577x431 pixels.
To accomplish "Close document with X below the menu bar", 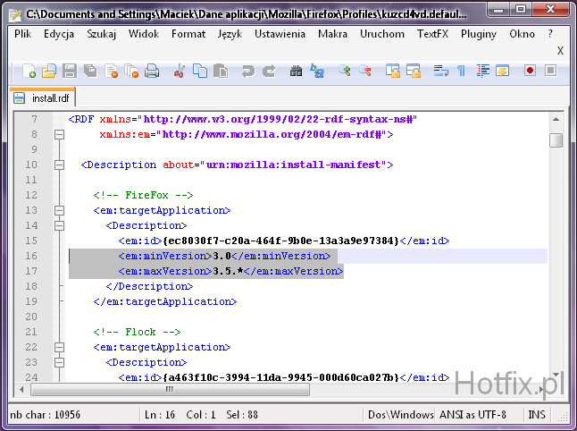I will 560,50.
